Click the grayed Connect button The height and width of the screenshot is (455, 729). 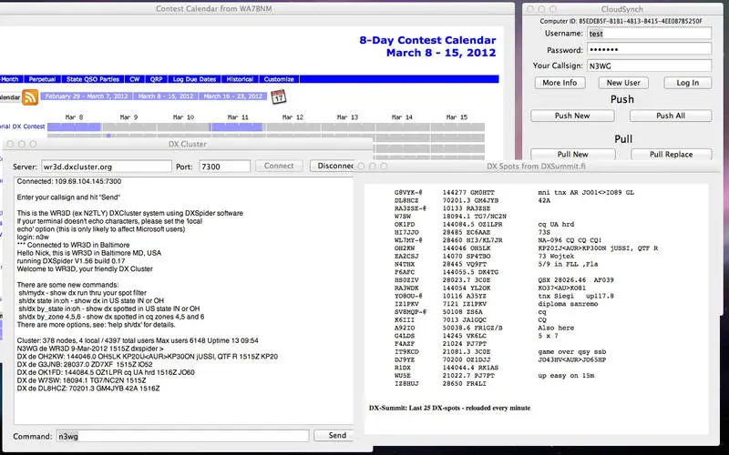[279, 166]
